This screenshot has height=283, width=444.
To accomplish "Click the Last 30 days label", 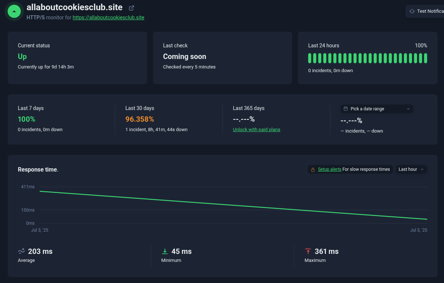I will click(140, 108).
